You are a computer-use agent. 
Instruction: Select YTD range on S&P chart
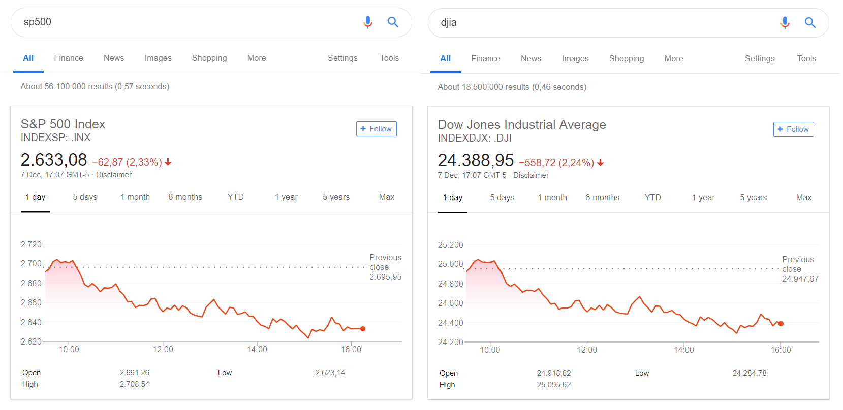(236, 197)
